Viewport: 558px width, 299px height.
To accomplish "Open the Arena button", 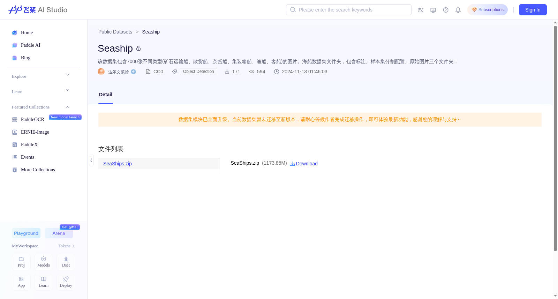I will 59,233.
